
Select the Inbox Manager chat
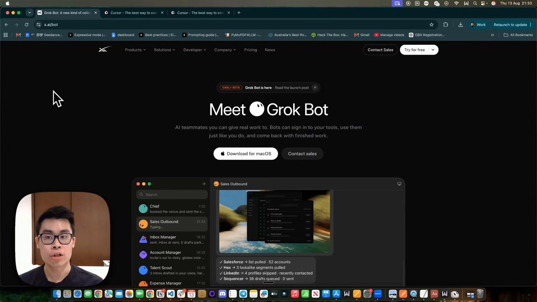[x=172, y=239]
